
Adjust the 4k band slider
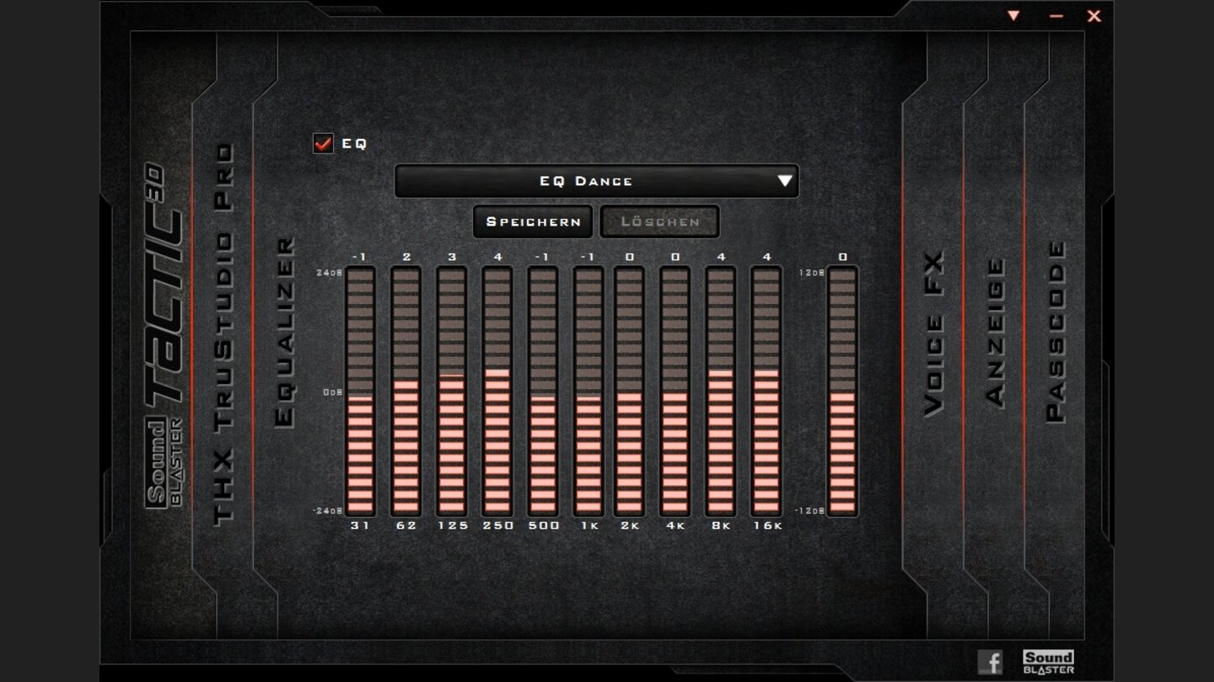(x=674, y=392)
